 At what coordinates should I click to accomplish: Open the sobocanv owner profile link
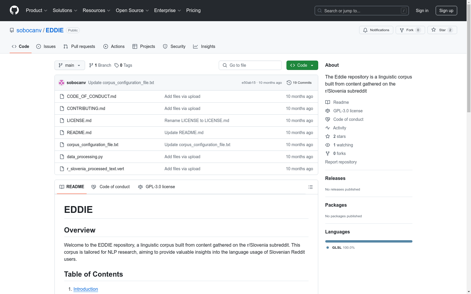29,30
